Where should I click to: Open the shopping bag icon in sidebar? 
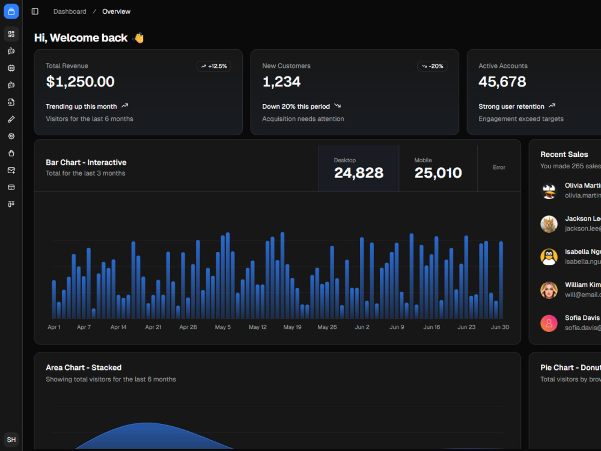coord(11,153)
